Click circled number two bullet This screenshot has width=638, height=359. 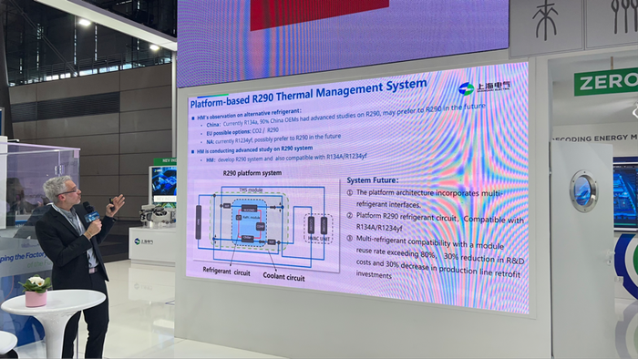[x=349, y=215]
